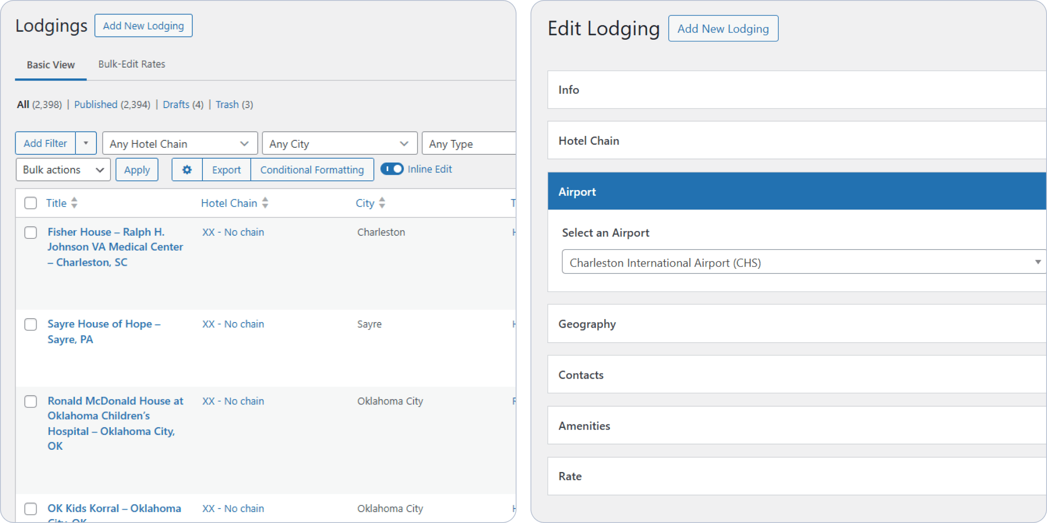Open the Any City filter dropdown

click(339, 144)
